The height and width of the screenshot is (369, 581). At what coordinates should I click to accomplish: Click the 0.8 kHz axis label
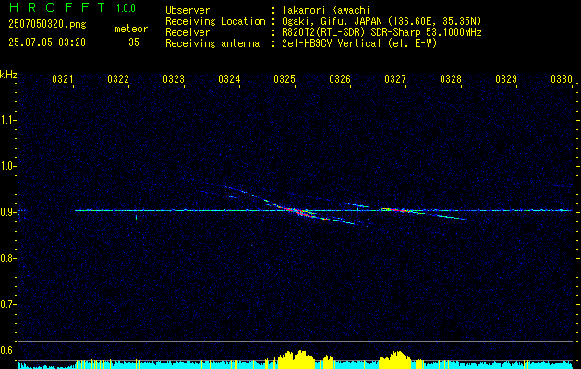[7, 258]
